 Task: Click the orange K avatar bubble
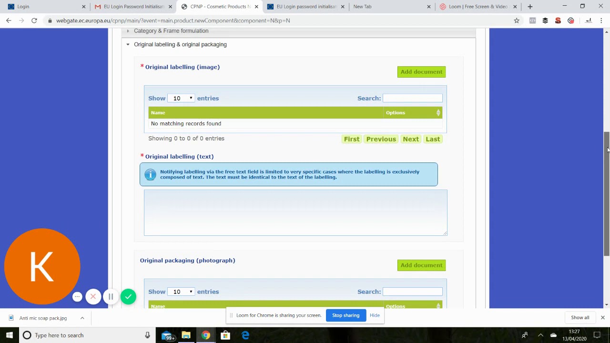point(42,266)
